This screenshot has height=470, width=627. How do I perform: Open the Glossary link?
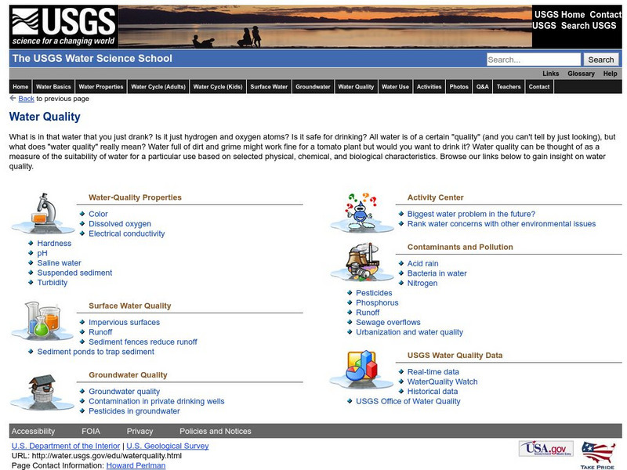pos(581,74)
